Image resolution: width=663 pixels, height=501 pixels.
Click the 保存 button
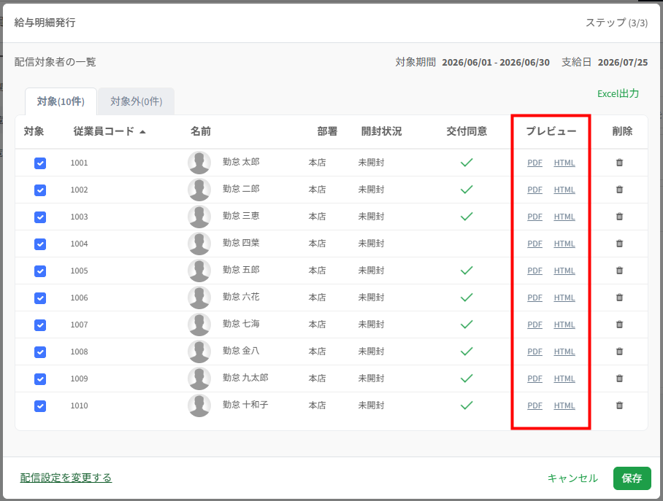coord(632,478)
